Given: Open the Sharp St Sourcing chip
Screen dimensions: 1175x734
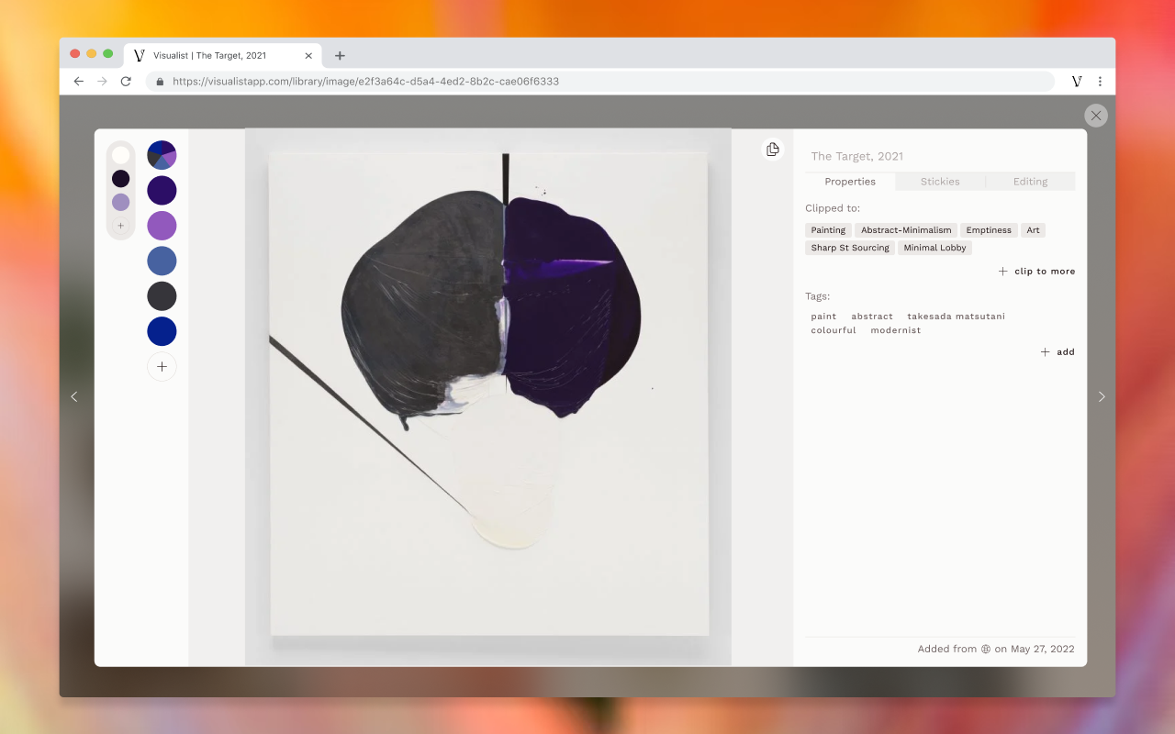Looking at the screenshot, I should [x=850, y=248].
